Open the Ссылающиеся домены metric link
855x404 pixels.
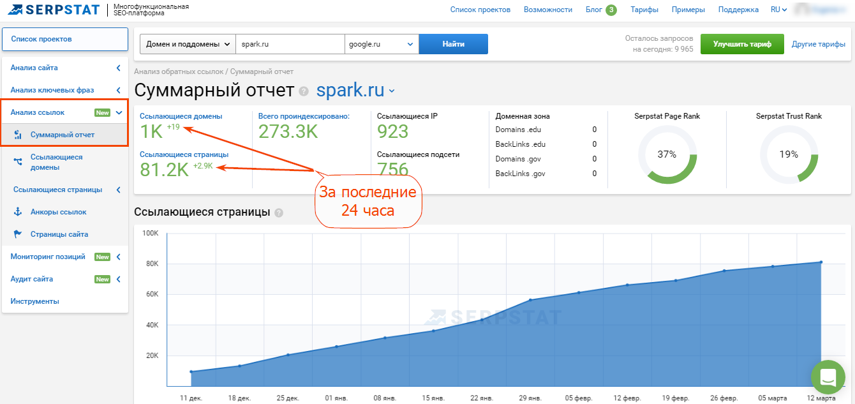point(181,116)
